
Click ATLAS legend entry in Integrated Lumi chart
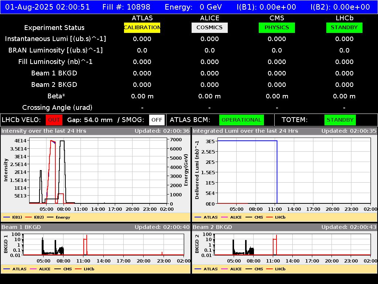coord(206,217)
